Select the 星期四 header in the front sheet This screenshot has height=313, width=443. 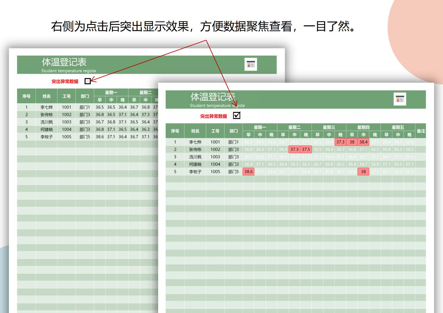[363, 127]
